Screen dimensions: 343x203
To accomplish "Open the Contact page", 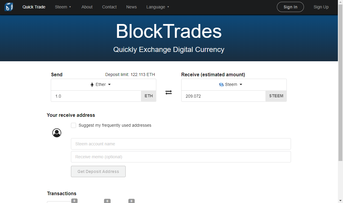I will pyautogui.click(x=109, y=7).
